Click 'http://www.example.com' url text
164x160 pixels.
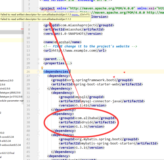coord(74,50)
